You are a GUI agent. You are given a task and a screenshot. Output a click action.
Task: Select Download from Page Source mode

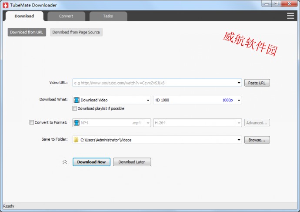pyautogui.click(x=76, y=32)
